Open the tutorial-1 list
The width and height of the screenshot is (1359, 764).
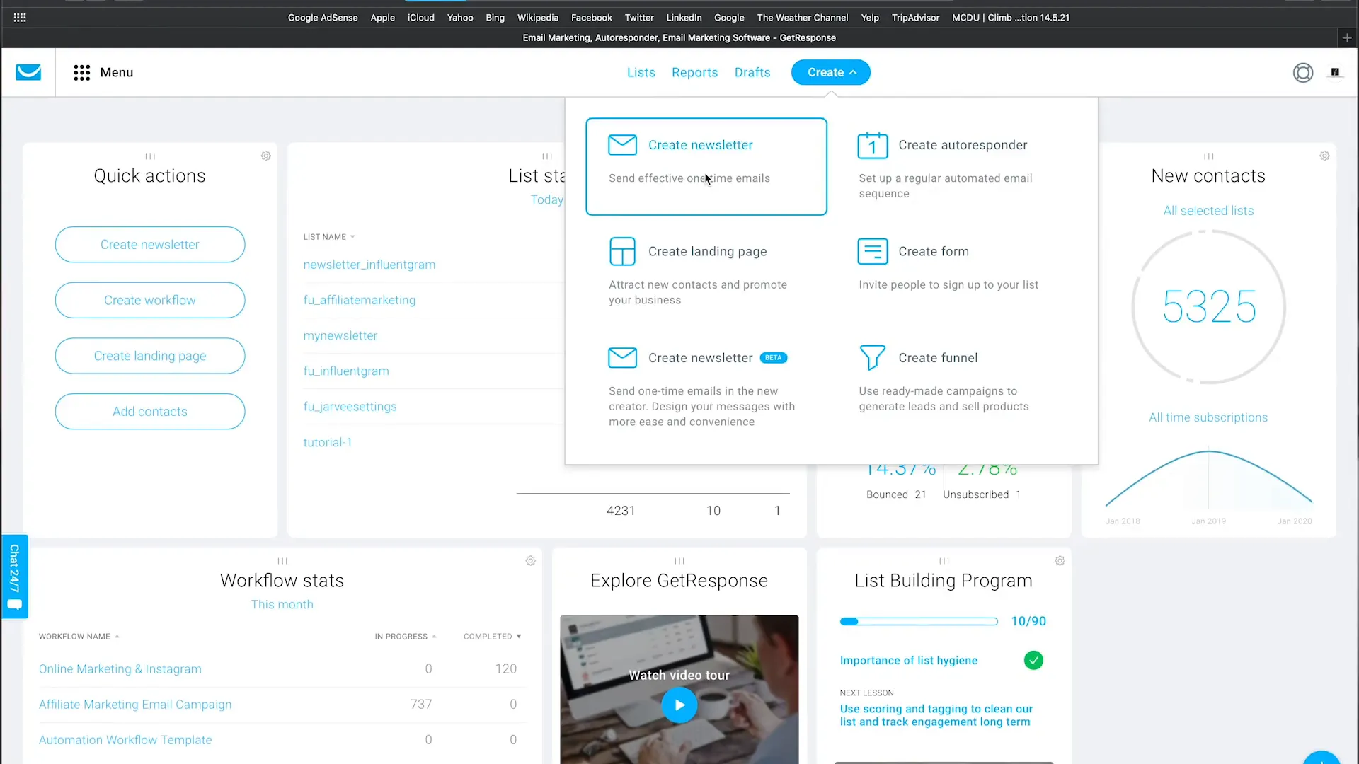click(x=328, y=443)
